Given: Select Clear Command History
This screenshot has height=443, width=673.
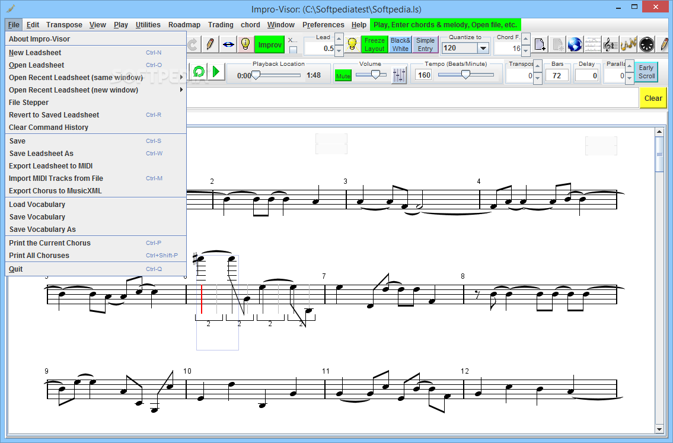Looking at the screenshot, I should 96,128.
